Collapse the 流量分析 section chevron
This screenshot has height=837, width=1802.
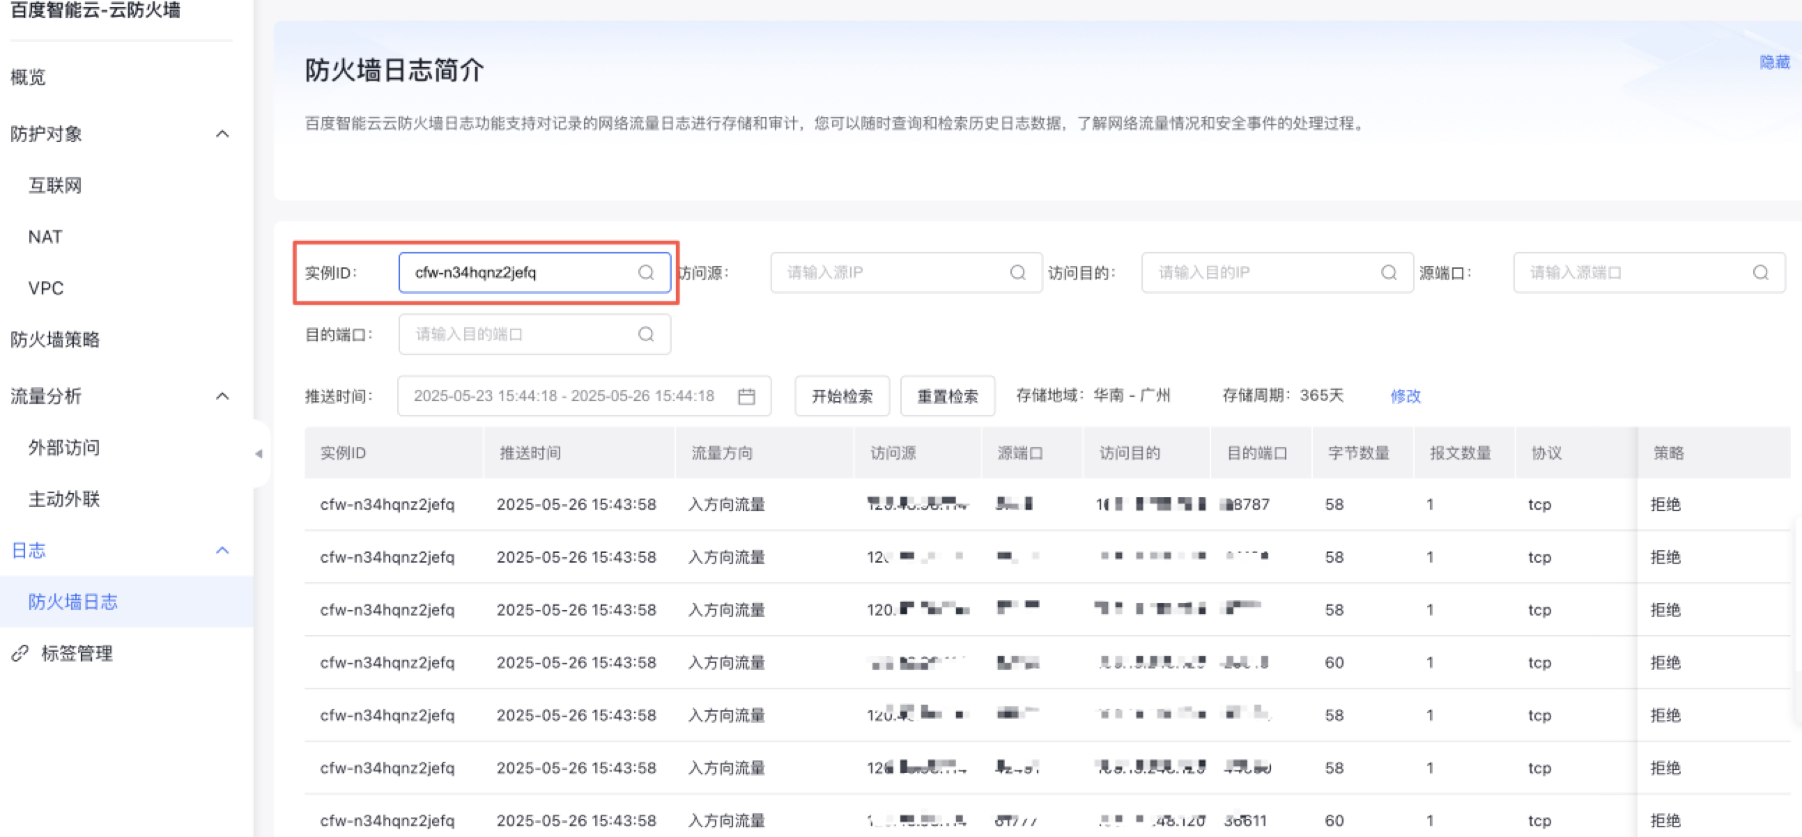point(222,396)
